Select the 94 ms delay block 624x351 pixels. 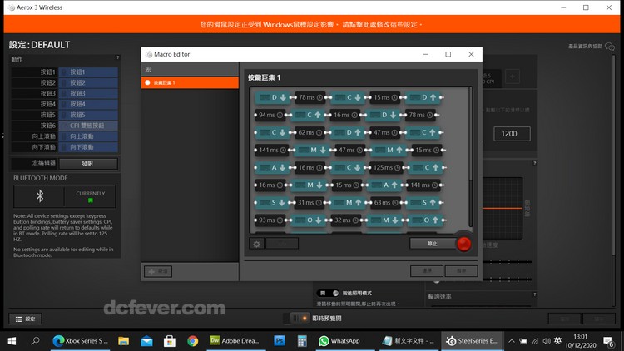pyautogui.click(x=270, y=115)
